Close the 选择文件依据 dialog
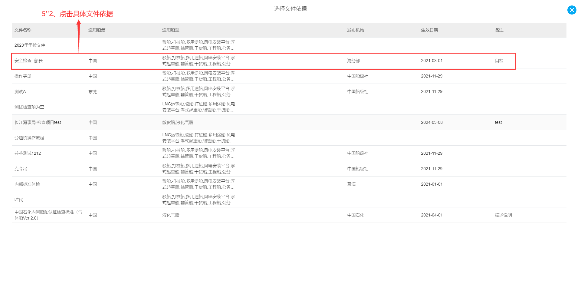This screenshot has height=284, width=581. click(572, 10)
